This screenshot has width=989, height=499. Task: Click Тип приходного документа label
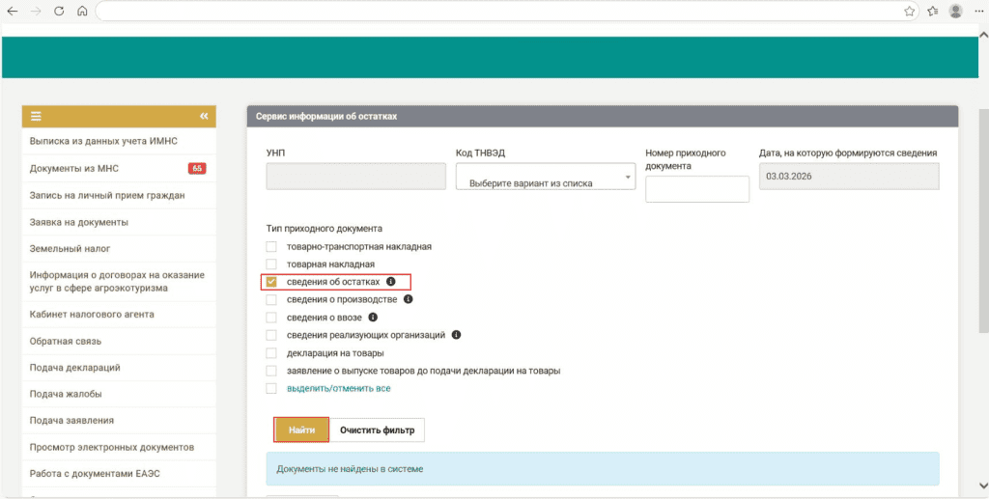pos(325,228)
